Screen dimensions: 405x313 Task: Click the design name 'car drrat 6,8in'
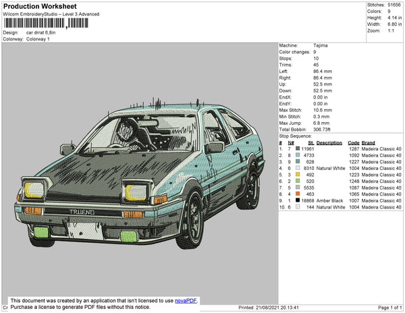pos(40,32)
